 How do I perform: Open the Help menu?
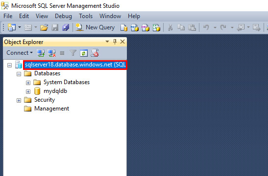pos(134,16)
